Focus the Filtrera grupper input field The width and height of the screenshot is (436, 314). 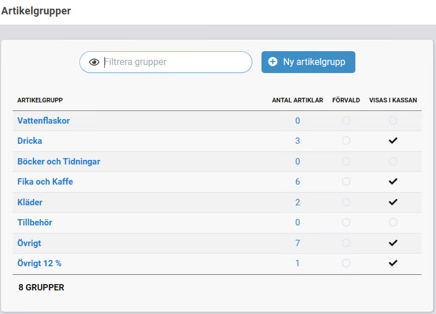173,62
